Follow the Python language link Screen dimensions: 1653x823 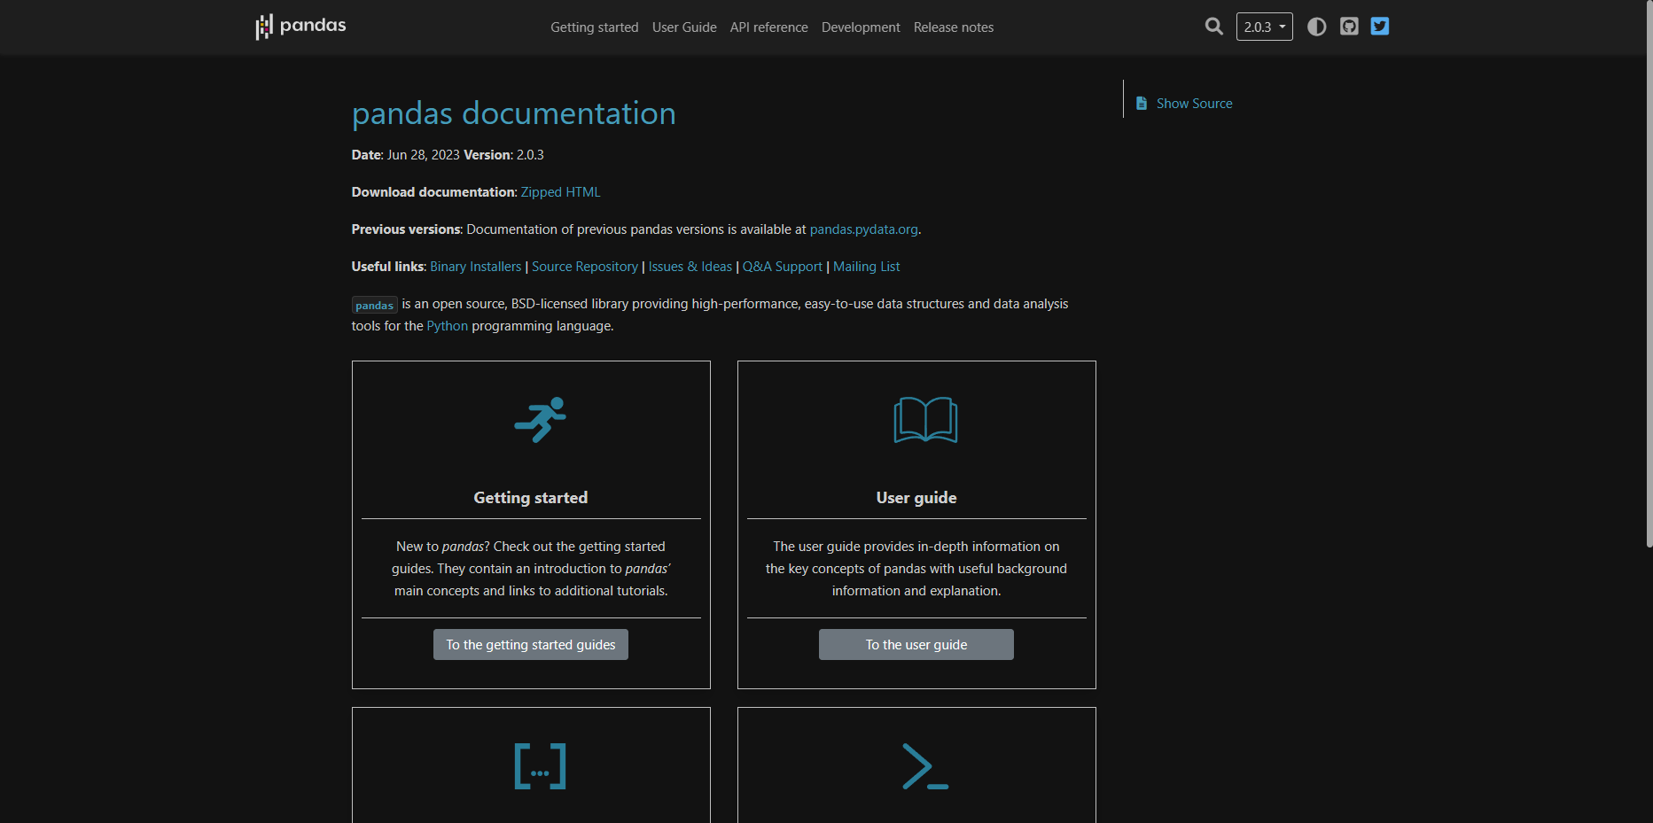point(448,326)
